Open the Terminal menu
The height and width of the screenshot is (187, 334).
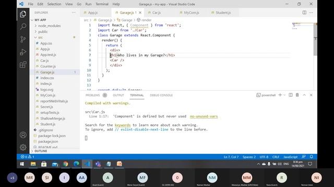click(x=102, y=4)
